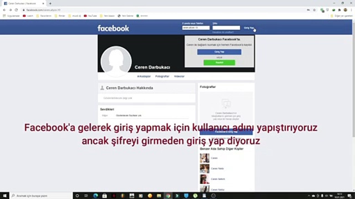
Task: Click the green Kaydol button
Action: click(219, 62)
